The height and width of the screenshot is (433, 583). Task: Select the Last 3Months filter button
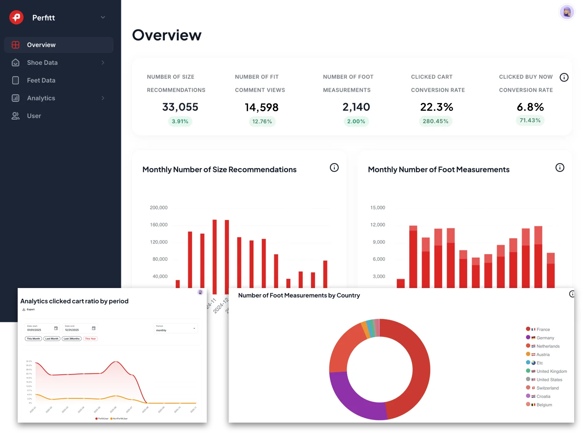tap(71, 339)
